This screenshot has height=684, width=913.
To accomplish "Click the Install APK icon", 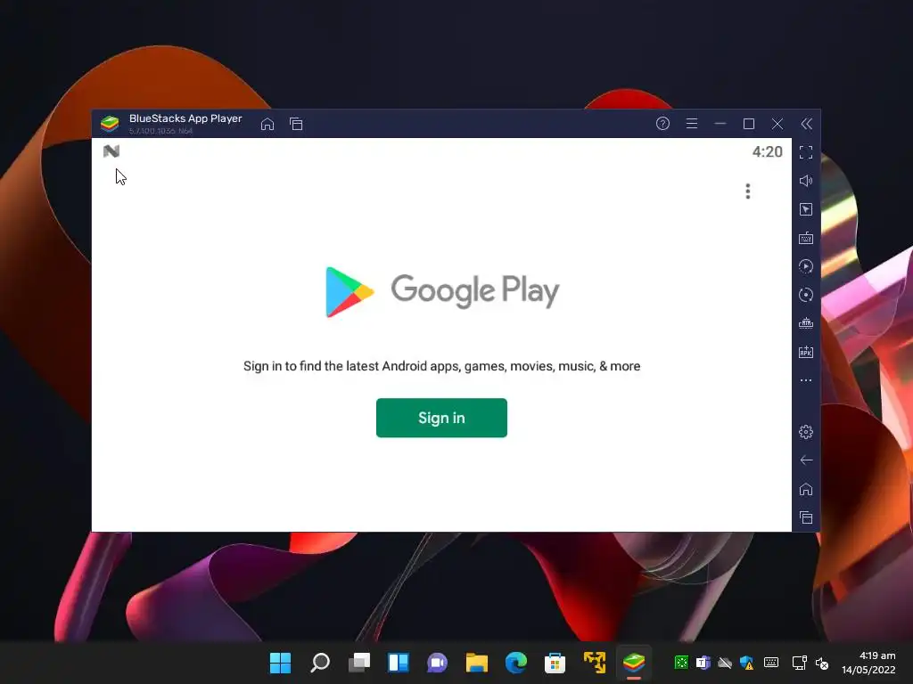I will pyautogui.click(x=806, y=352).
